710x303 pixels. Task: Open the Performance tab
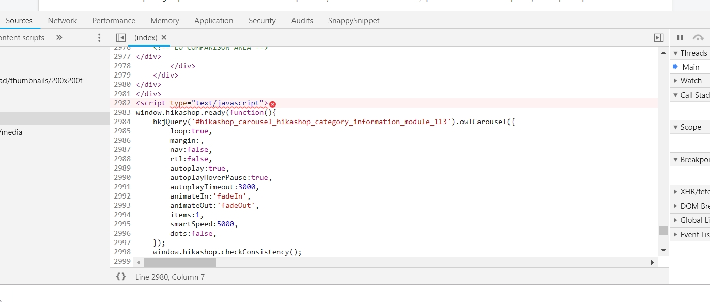click(x=114, y=21)
